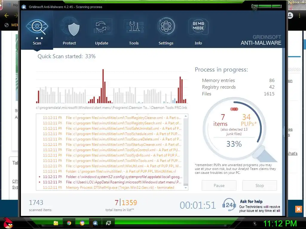306x229 pixels.
Task: Select the ToolRegistryCleaner.xml log entry
Action: (112, 118)
